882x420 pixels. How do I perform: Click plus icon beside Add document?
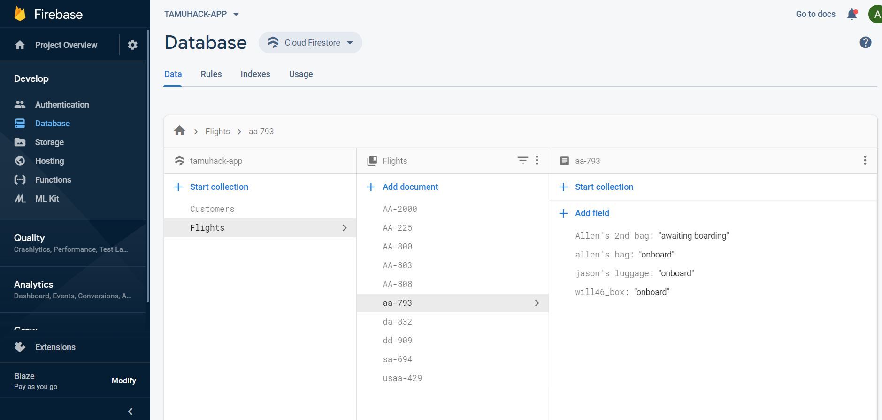(371, 187)
